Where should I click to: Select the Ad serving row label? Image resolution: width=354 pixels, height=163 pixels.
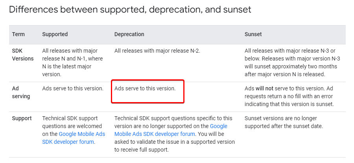pyautogui.click(x=21, y=92)
